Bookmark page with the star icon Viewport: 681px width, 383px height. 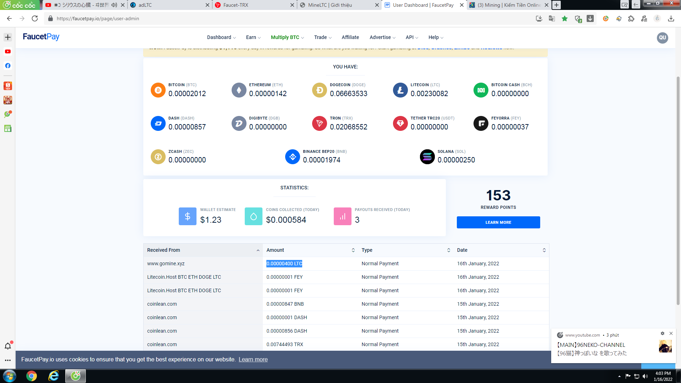(565, 19)
